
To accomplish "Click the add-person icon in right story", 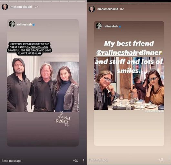I will tap(161, 160).
